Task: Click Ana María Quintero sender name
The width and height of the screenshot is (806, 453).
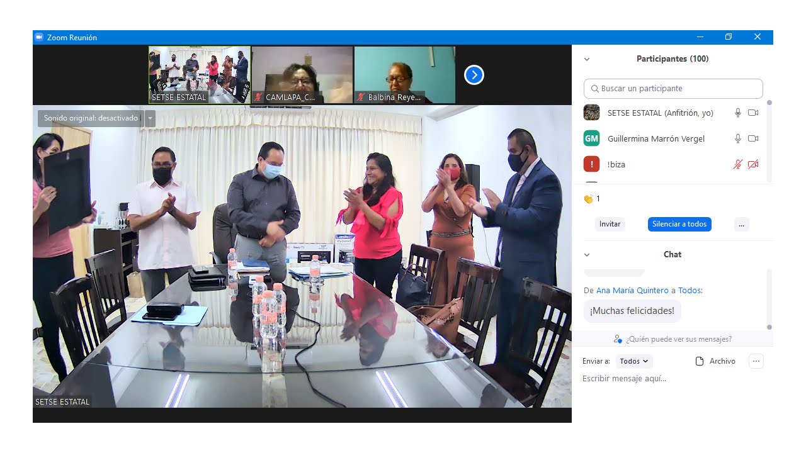Action: point(632,290)
